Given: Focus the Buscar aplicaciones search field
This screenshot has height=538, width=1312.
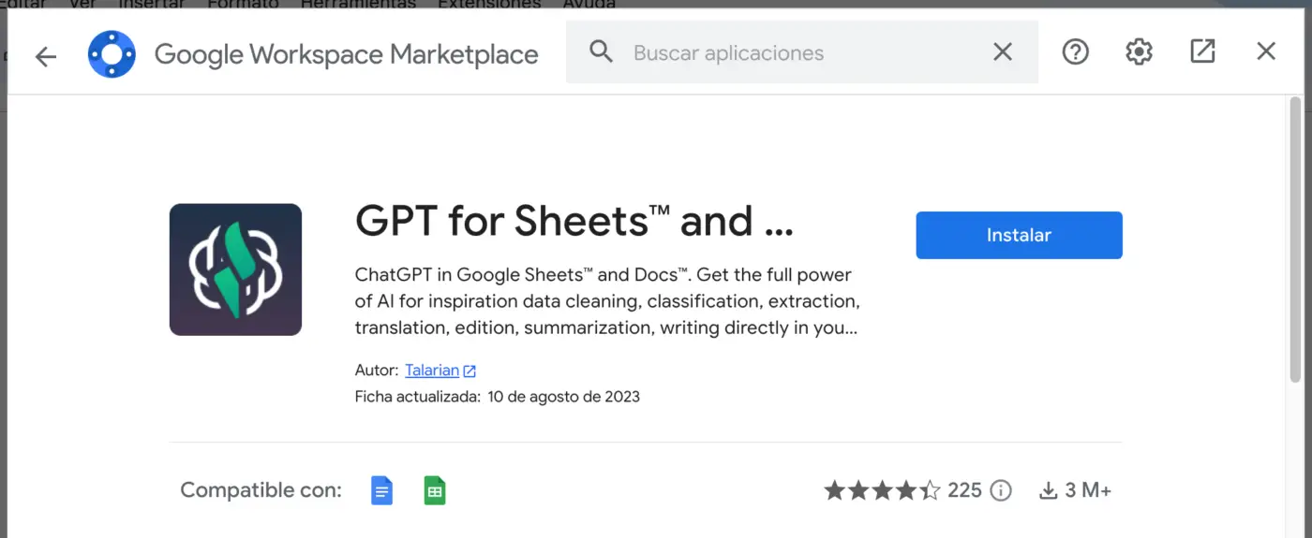Looking at the screenshot, I should click(806, 52).
